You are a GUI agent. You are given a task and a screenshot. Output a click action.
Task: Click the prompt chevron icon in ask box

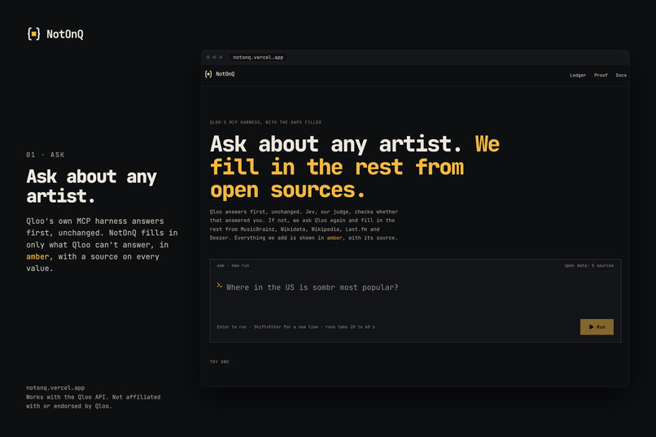pos(219,285)
